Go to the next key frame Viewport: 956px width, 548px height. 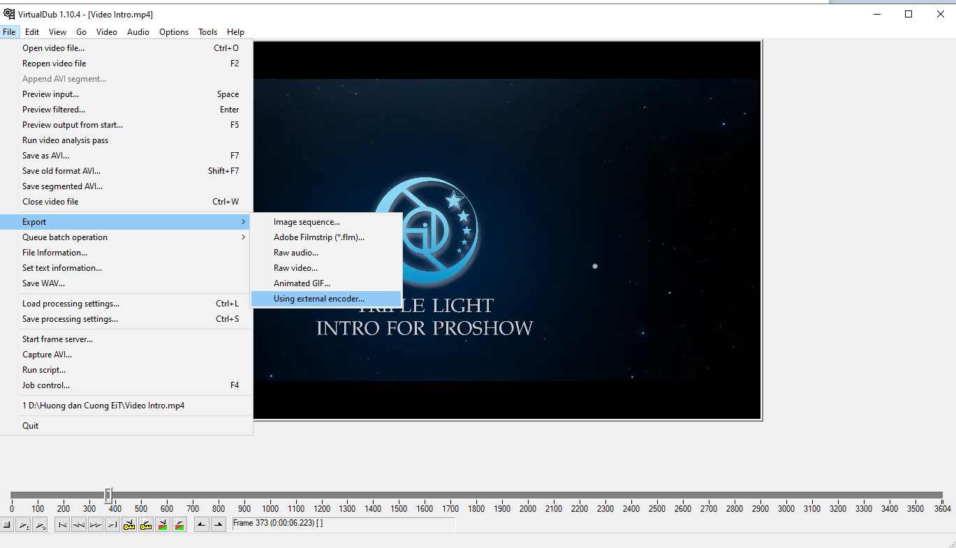coord(145,524)
